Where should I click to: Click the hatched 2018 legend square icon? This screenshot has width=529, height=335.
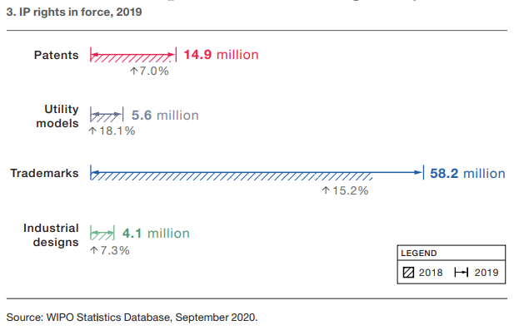[408, 273]
